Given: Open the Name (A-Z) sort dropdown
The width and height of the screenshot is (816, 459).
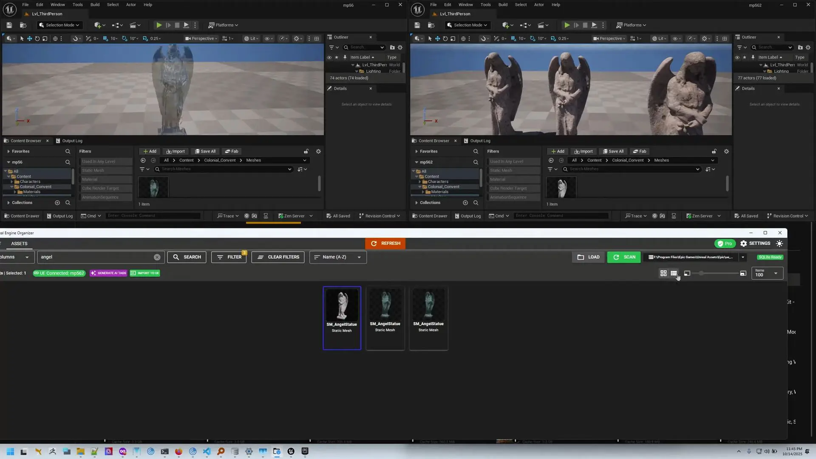Looking at the screenshot, I should (337, 257).
